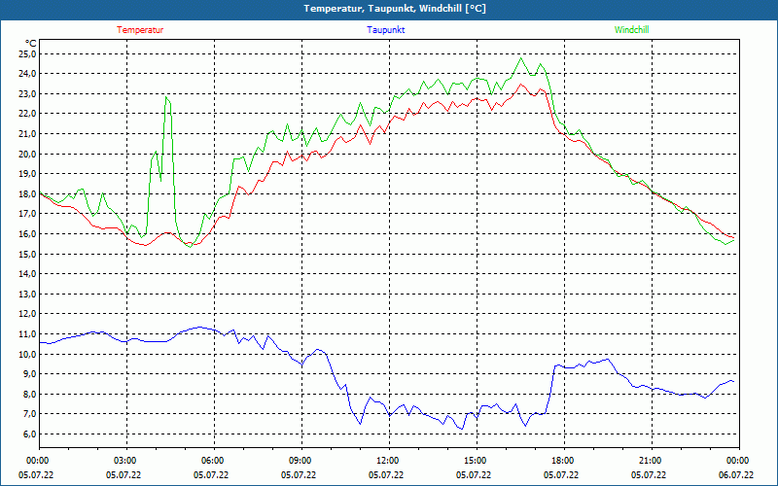Click the '23,0' y-axis value

click(28, 93)
